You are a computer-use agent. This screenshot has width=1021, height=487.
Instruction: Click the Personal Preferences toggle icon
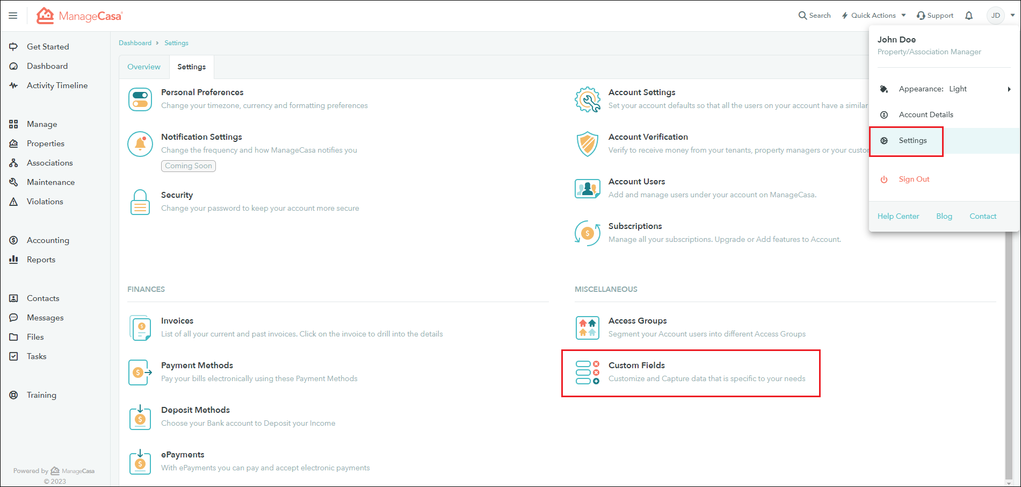coord(140,99)
